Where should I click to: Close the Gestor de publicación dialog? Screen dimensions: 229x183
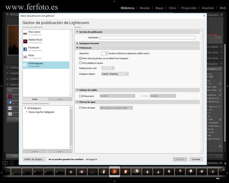point(204,16)
